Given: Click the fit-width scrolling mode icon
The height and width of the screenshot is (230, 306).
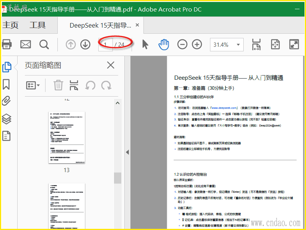Looking at the screenshot, I should (256, 44).
